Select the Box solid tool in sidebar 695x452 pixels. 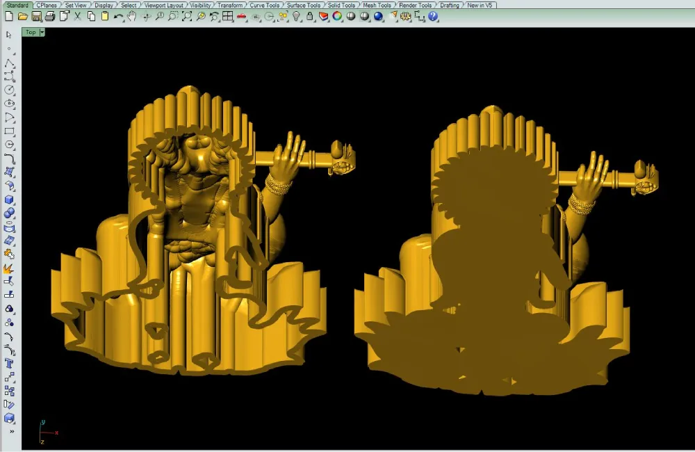9,200
